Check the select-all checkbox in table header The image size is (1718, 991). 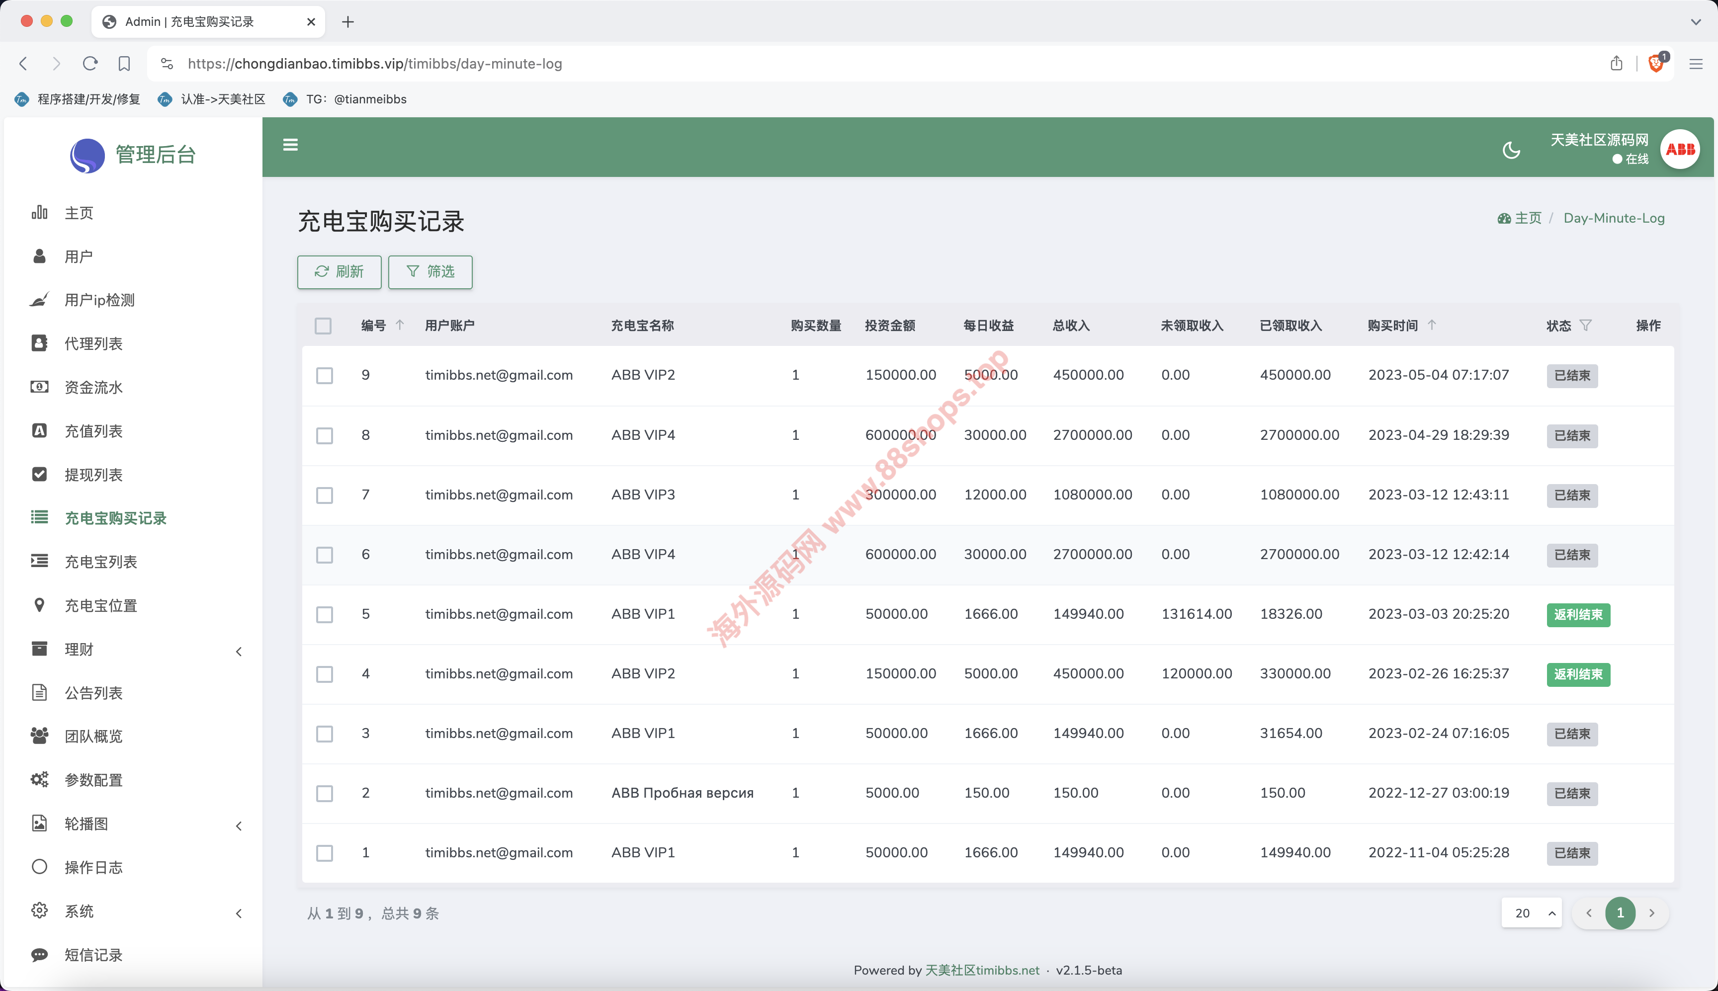coord(323,326)
